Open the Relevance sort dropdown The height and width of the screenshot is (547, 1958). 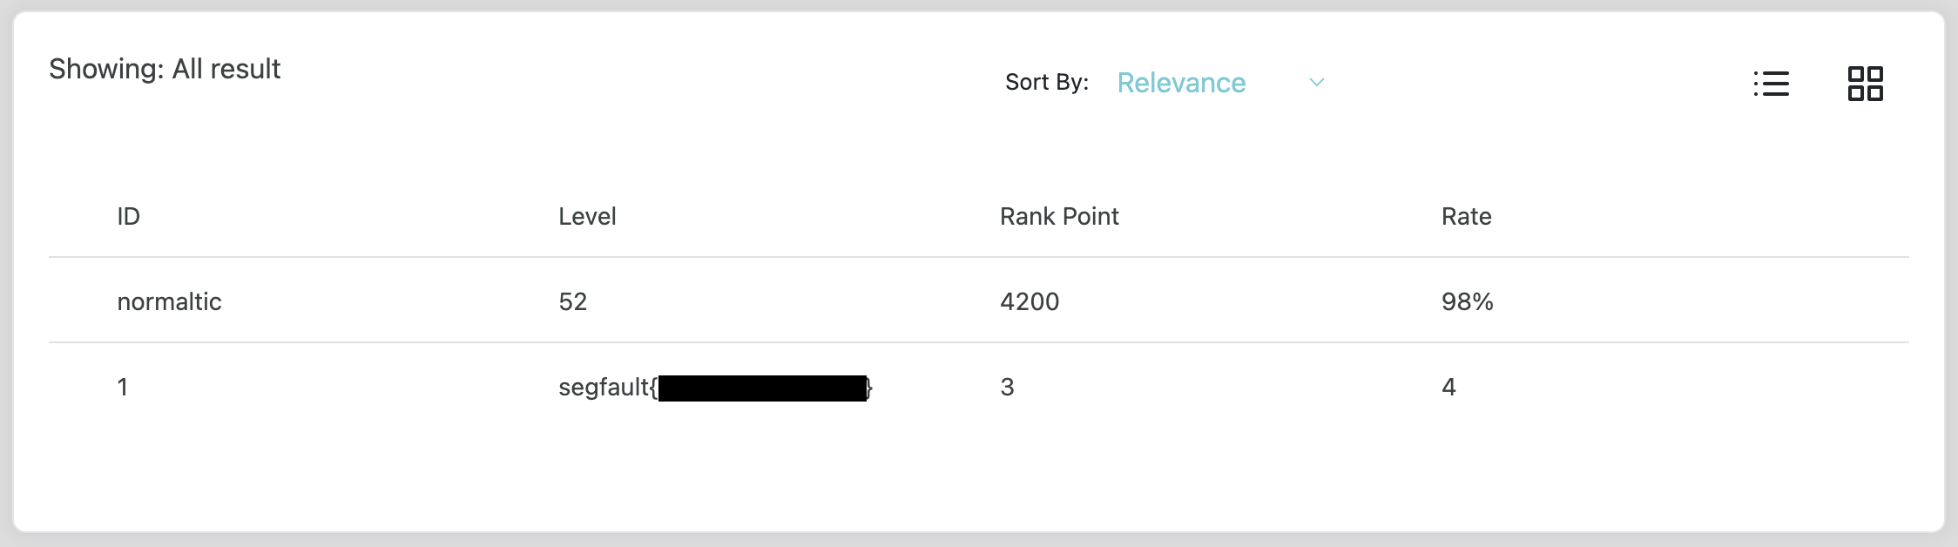1181,83
